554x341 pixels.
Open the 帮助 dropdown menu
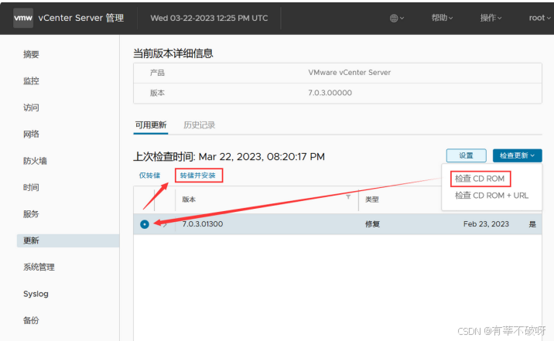tap(442, 18)
